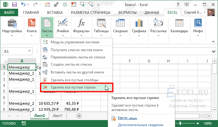
Task: Open the account dropdown next to Сергей Х...
Action: tap(204, 12)
